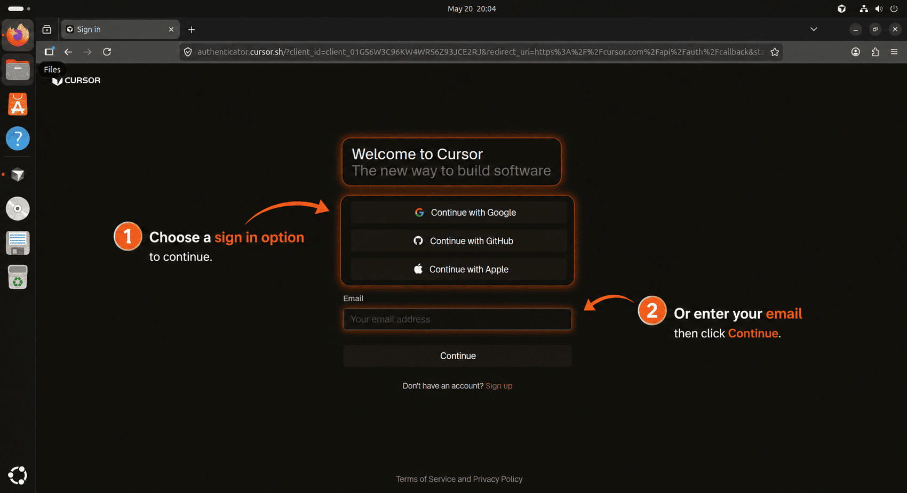The width and height of the screenshot is (907, 493).
Task: Open Activities overview pill at top-left
Action: click(x=19, y=9)
